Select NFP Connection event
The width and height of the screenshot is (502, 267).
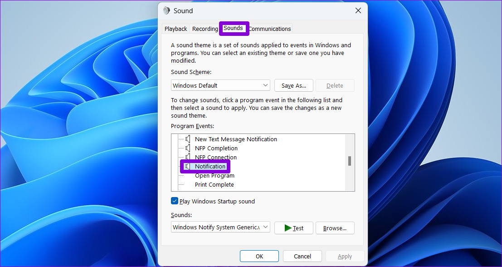click(216, 157)
